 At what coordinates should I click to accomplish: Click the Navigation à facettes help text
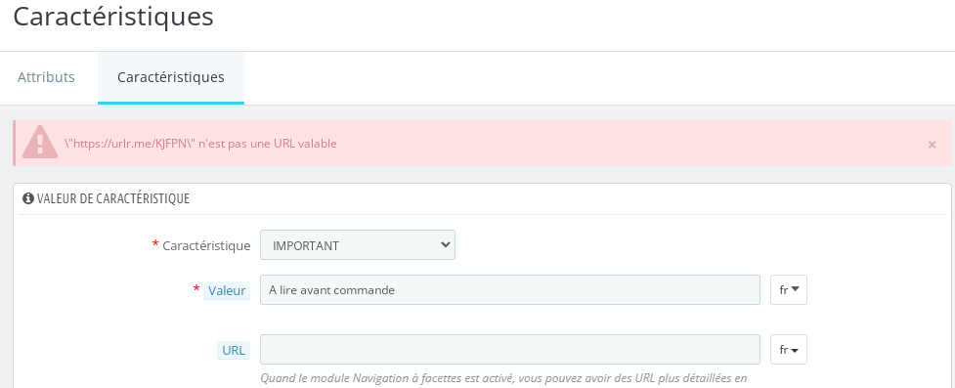point(503,378)
